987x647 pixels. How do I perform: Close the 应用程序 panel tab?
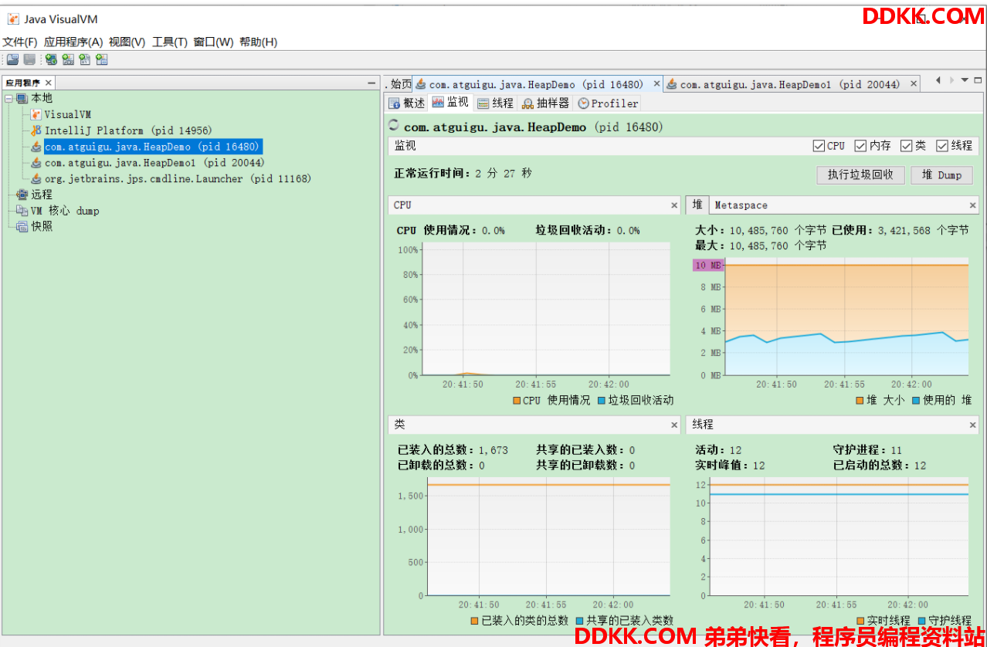(48, 83)
